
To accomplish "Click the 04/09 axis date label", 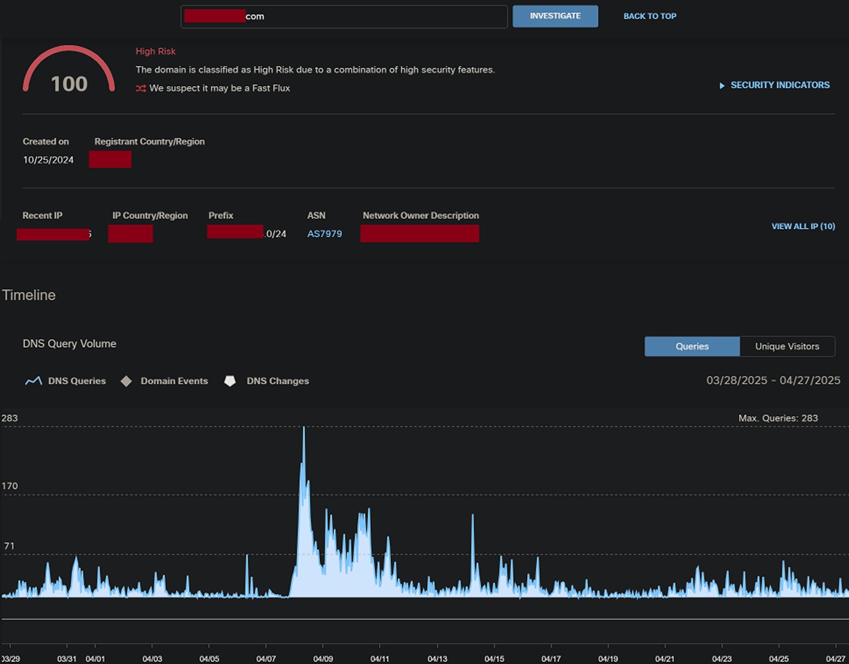I will coord(323,659).
